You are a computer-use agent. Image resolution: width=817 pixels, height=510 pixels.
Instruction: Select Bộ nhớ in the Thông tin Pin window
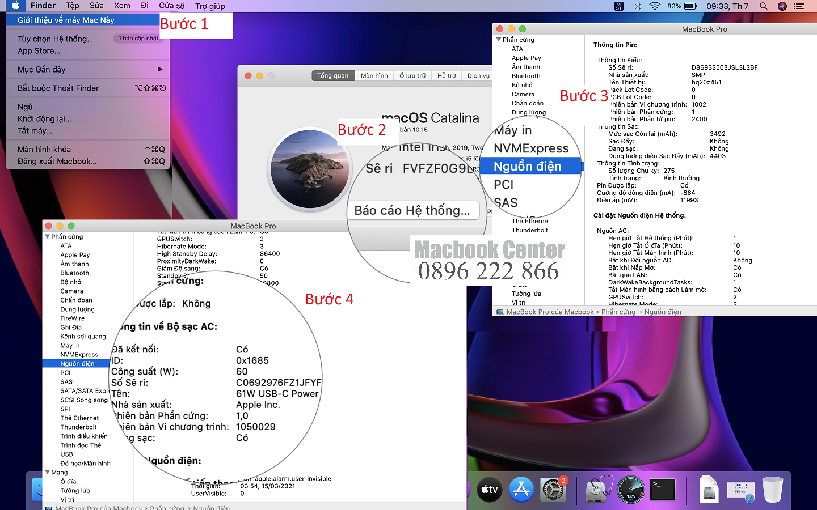click(x=522, y=85)
